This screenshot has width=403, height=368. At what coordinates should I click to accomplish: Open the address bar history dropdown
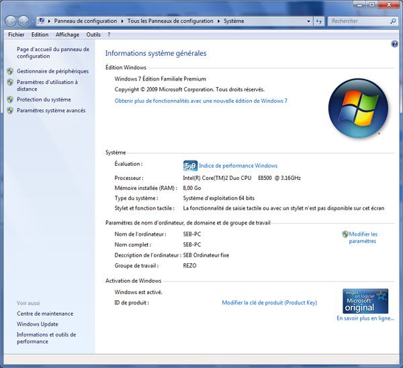coord(308,21)
